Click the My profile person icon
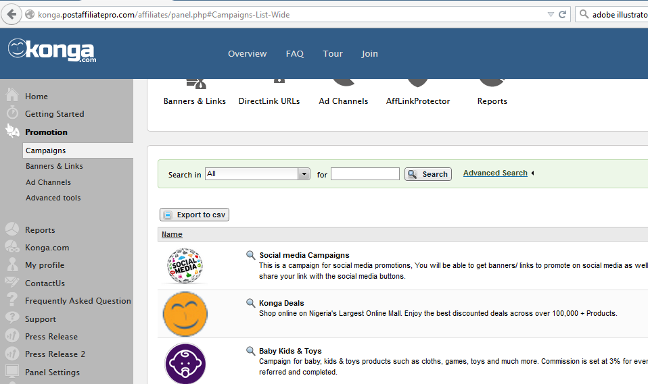648x384 pixels. [x=12, y=265]
